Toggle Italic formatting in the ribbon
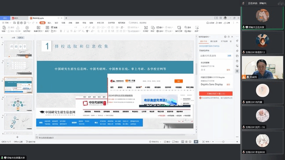 (x=64, y=31)
